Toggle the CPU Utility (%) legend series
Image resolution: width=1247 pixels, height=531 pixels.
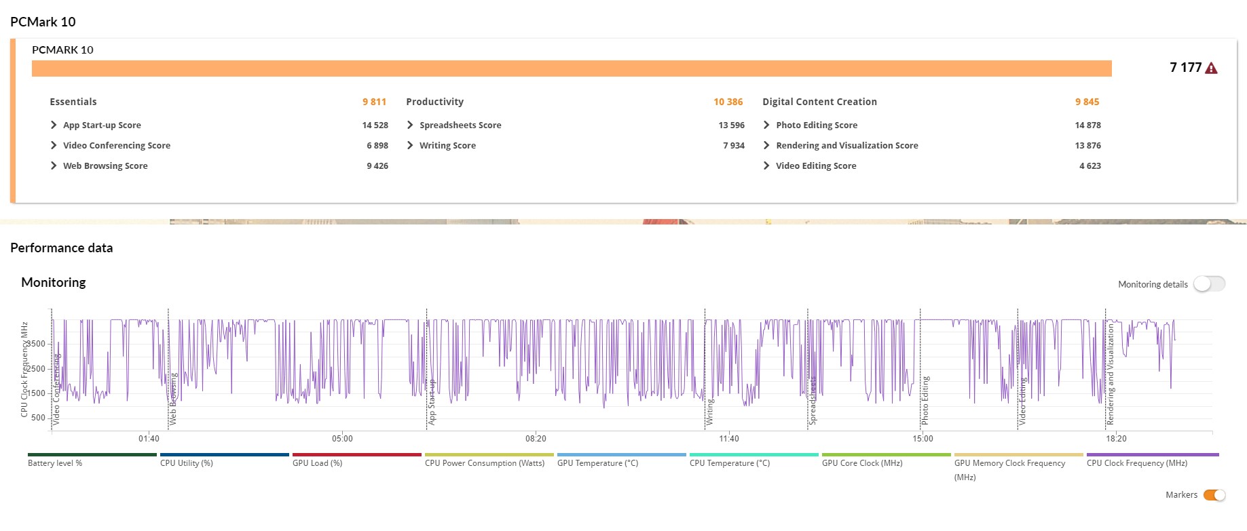tap(224, 460)
